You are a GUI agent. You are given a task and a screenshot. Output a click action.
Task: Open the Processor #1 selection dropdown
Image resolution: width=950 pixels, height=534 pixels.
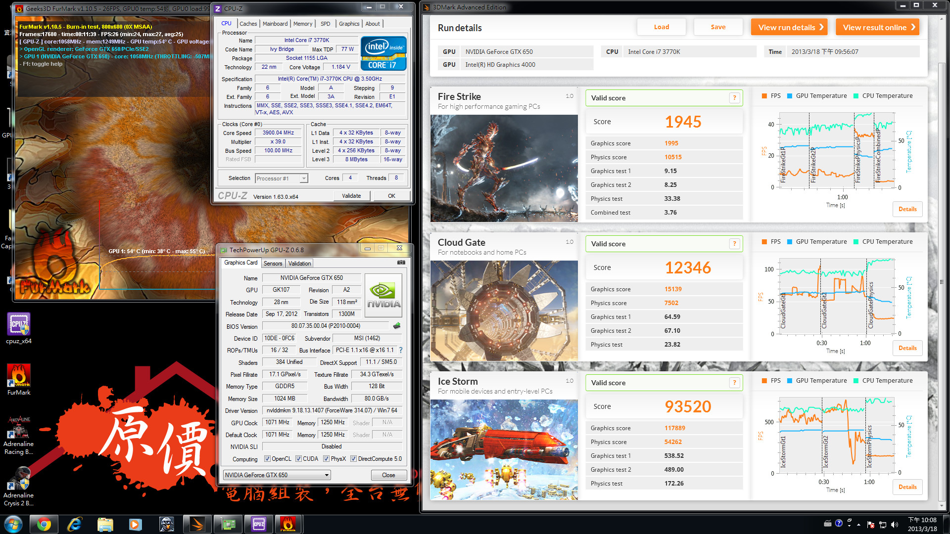click(x=282, y=178)
